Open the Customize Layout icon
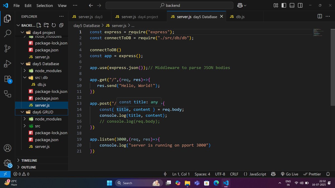 point(276,5)
